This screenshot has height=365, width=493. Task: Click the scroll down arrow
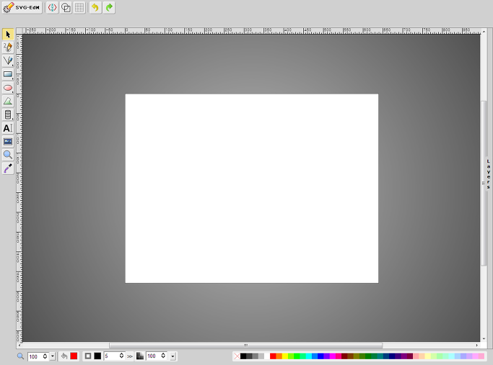[x=484, y=338]
